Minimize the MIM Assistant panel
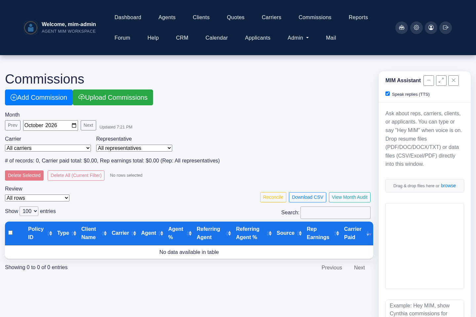The image size is (476, 317). coord(429,80)
